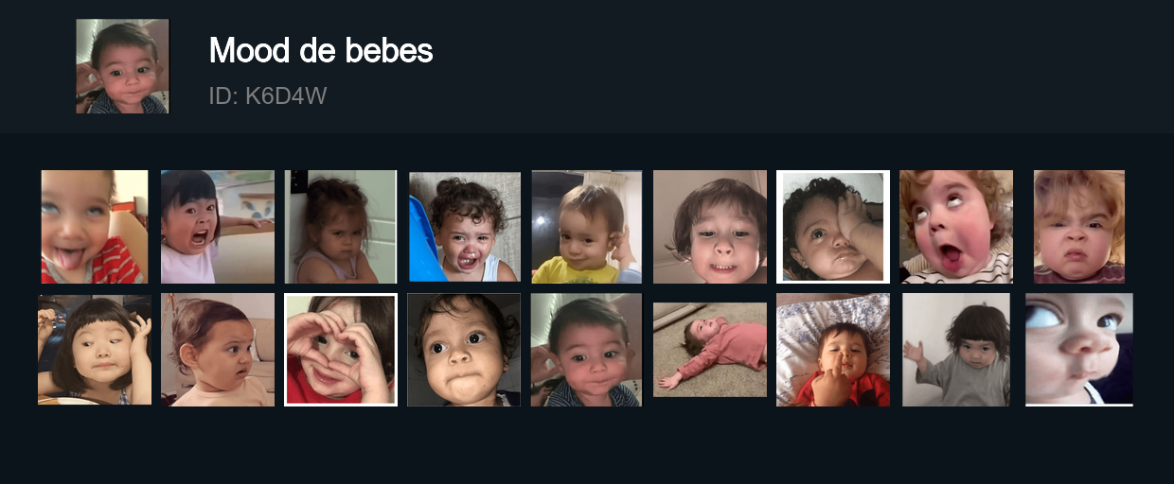
Task: Pick the sticker wearing a yellow shirt
Action: pos(587,227)
